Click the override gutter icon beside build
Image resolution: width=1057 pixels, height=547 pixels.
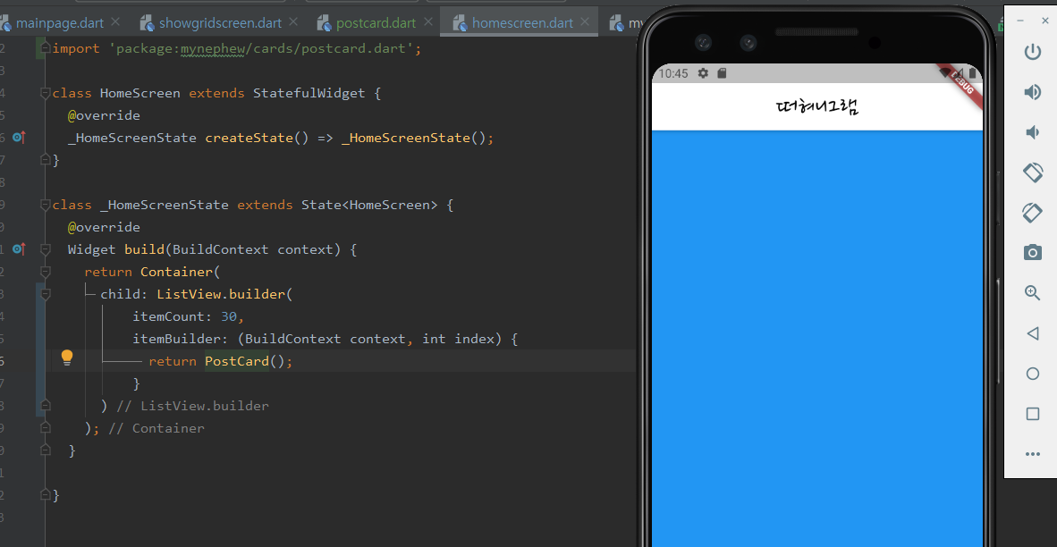pyautogui.click(x=19, y=249)
